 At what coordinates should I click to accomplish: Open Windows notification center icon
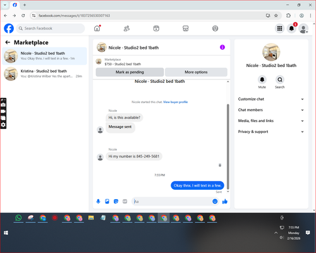(308, 233)
